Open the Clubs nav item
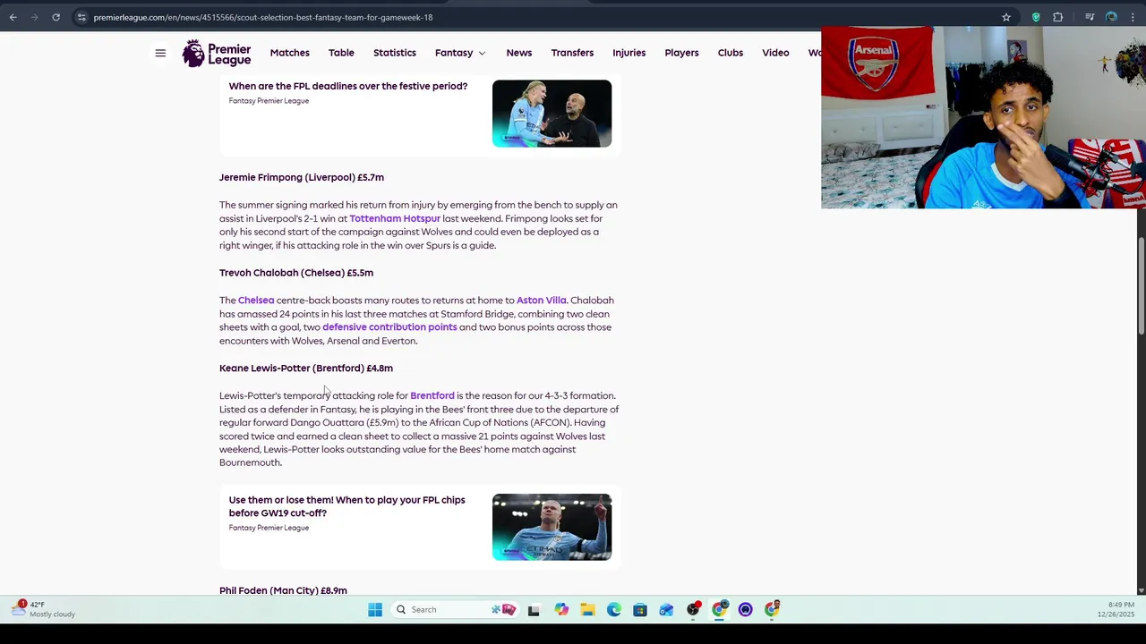This screenshot has height=644, width=1146. [731, 53]
